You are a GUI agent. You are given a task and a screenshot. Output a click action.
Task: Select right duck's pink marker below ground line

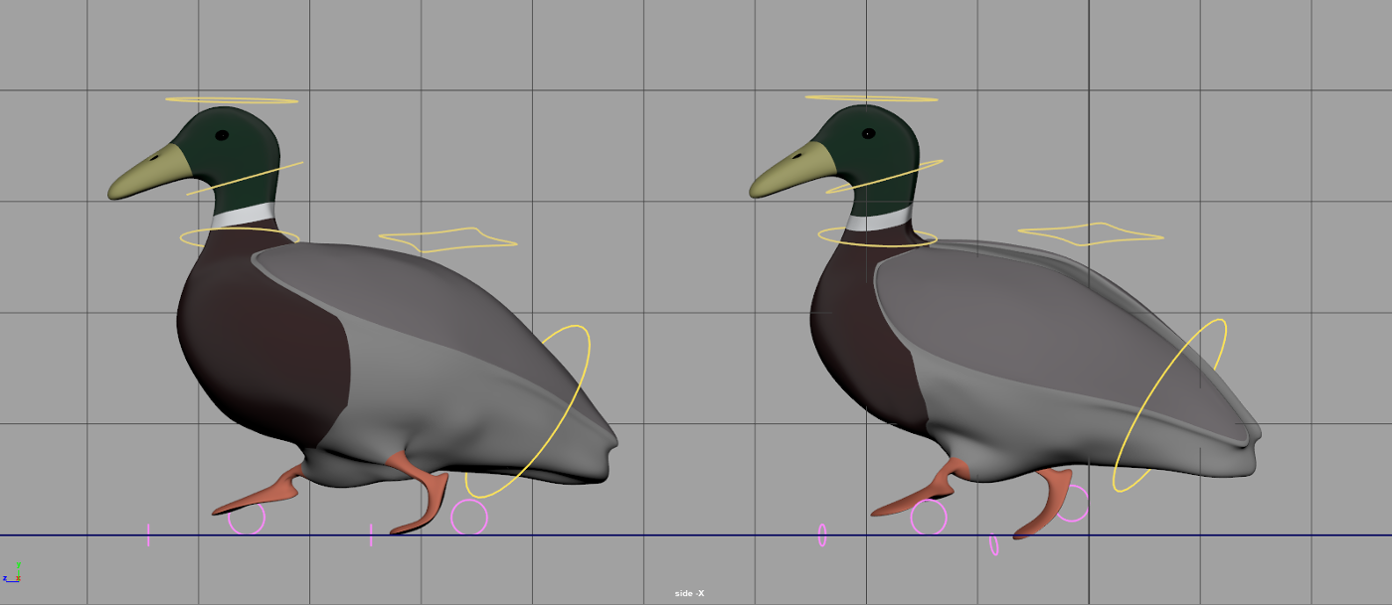(994, 545)
